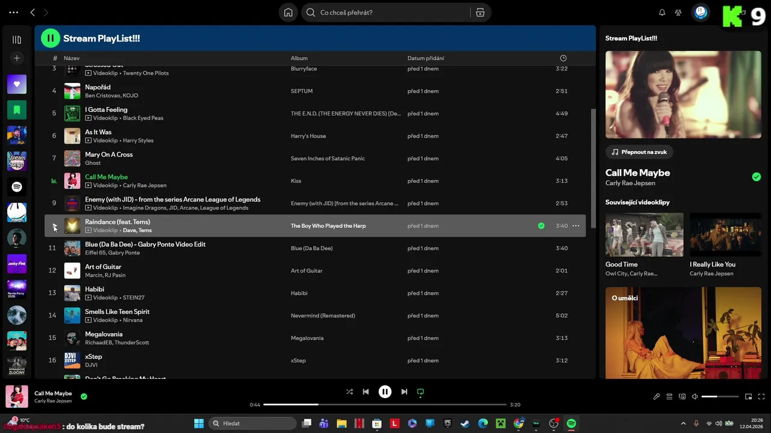Pause the Stream PlayList with the green header button
Screen dimensions: 771x433
pyautogui.click(x=51, y=38)
